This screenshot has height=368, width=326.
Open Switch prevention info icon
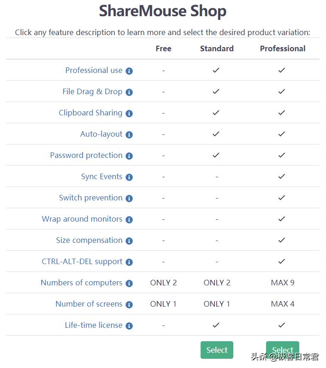[129, 199]
